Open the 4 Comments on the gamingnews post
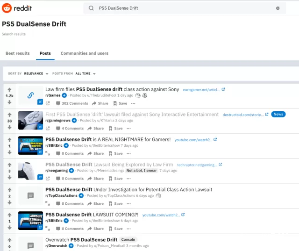299x251 pixels. point(70,129)
